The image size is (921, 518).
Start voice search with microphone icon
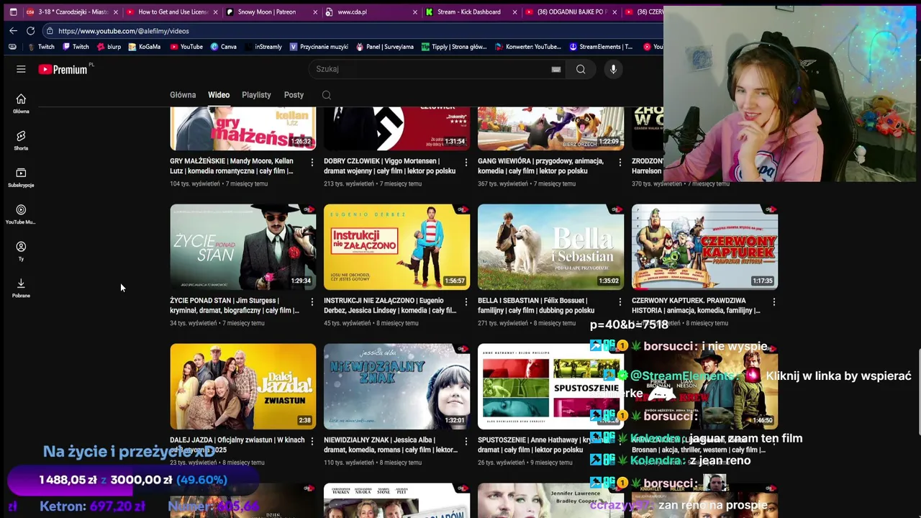click(613, 69)
